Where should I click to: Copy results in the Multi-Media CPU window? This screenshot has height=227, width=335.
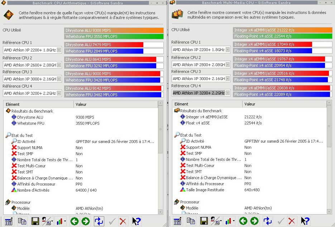point(191,221)
